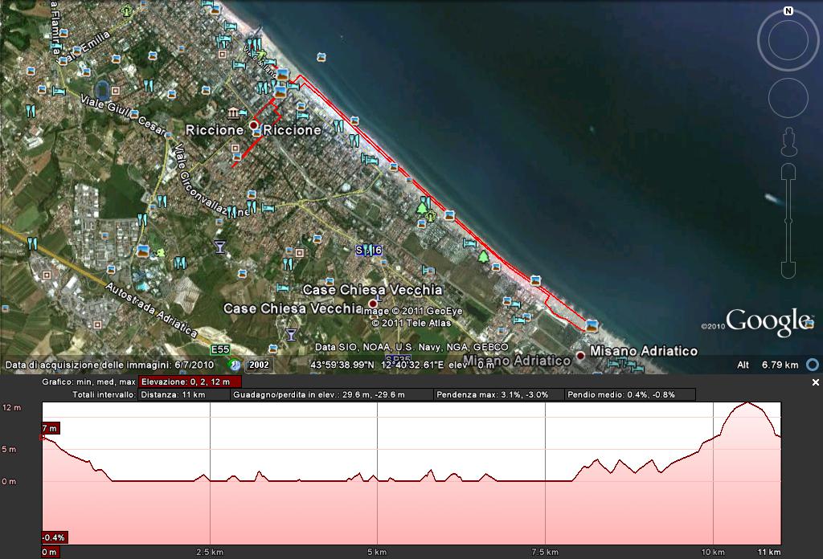Click the white Misano Adriatico label beside its dot

point(644,350)
